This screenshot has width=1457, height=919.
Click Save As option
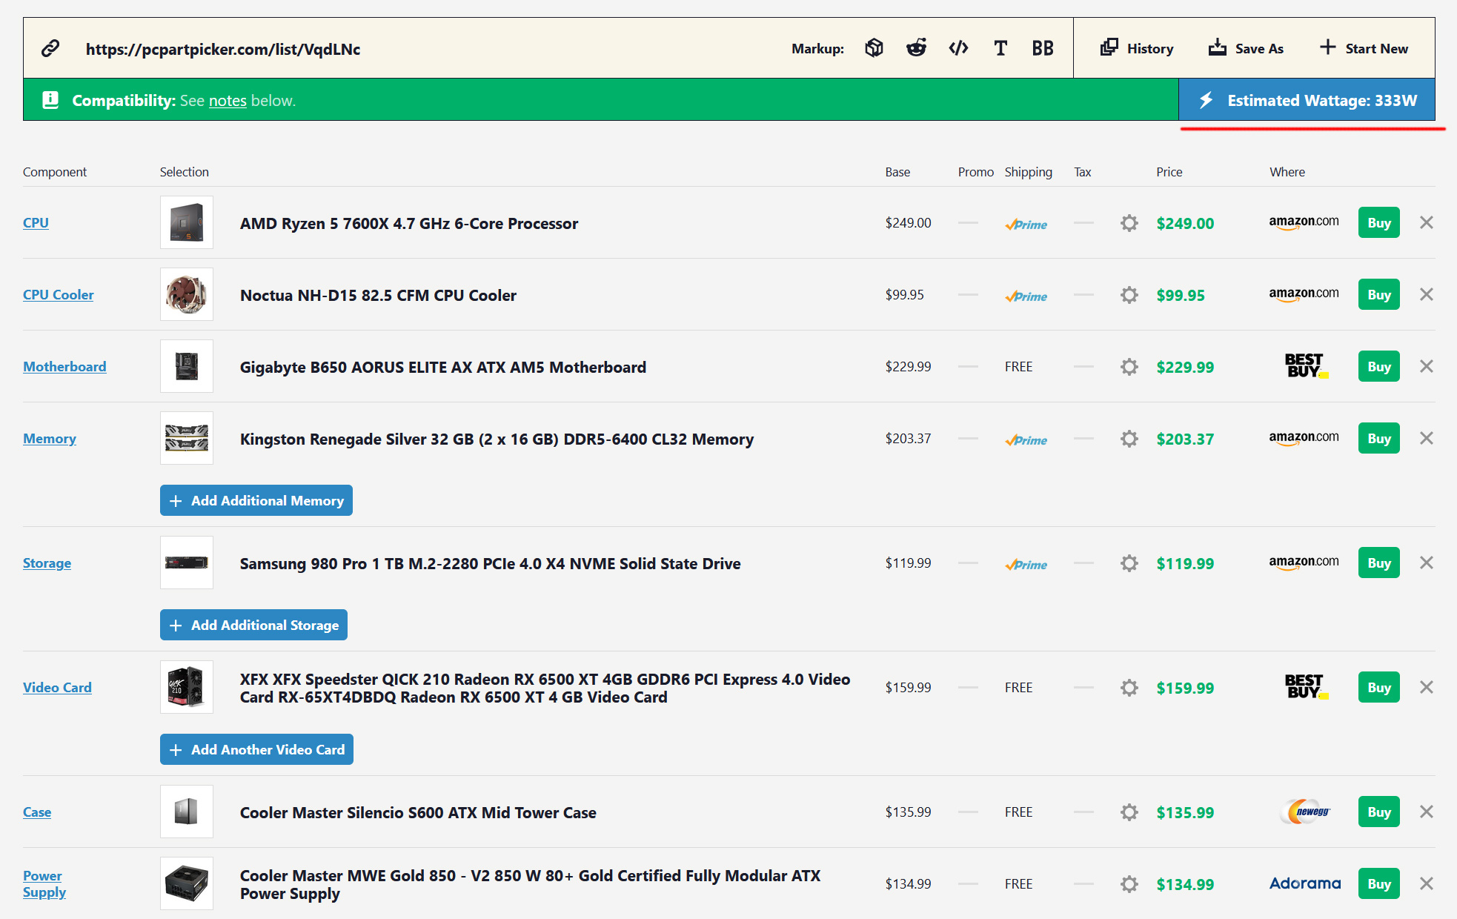pyautogui.click(x=1246, y=48)
